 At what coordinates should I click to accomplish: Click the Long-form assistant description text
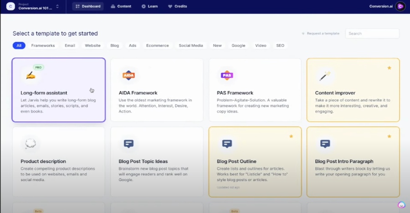58,106
